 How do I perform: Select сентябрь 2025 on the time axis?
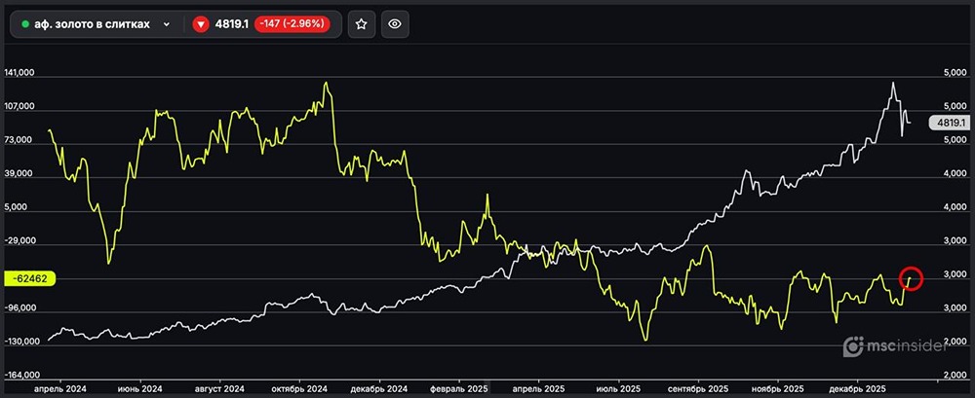point(699,387)
